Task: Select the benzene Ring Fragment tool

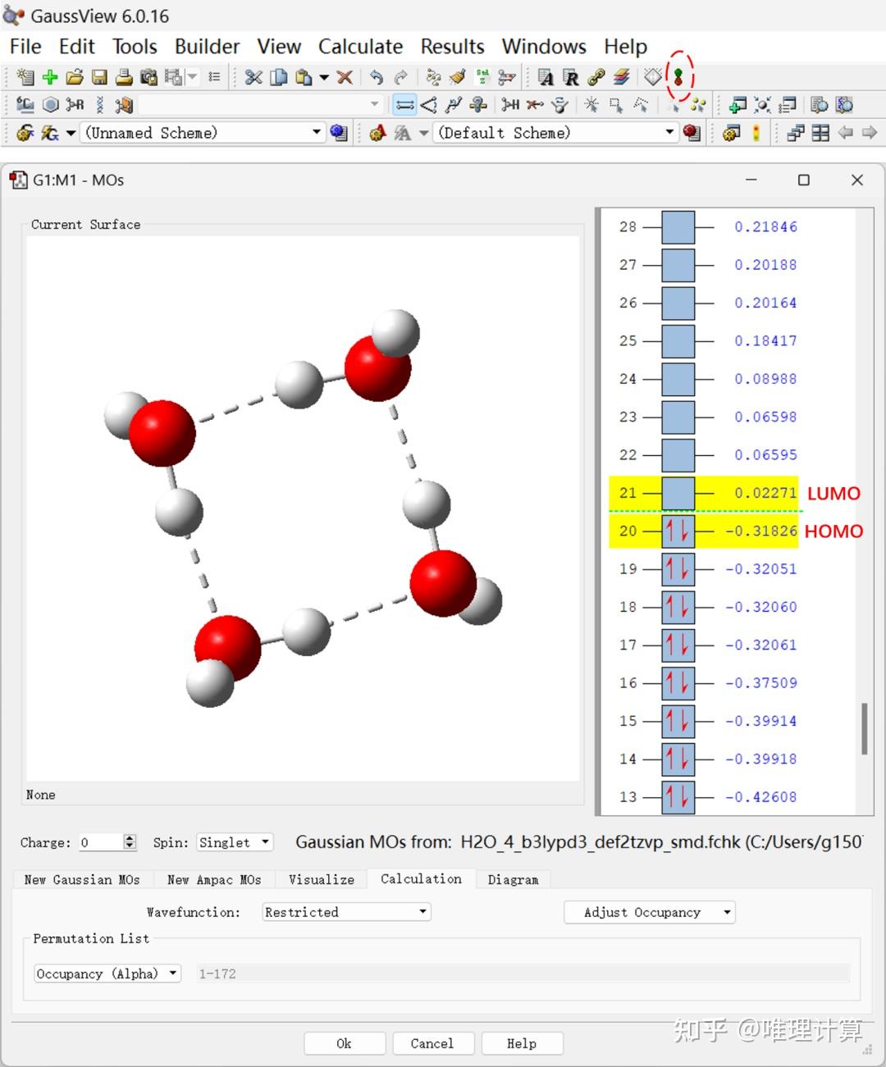Action: (x=51, y=105)
